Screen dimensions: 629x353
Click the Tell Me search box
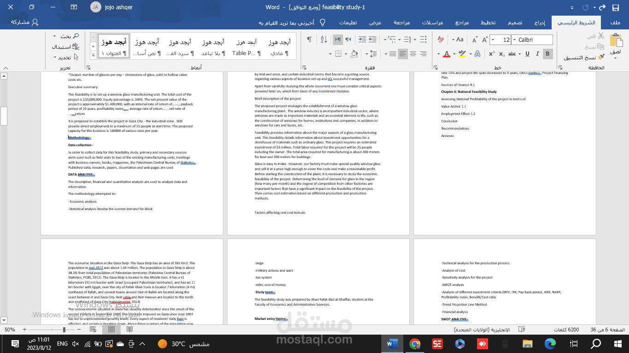click(292, 23)
